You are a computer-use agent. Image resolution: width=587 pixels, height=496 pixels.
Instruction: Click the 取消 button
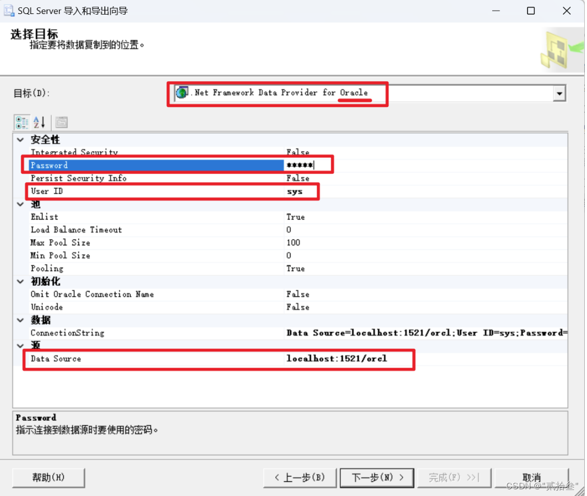pyautogui.click(x=531, y=478)
